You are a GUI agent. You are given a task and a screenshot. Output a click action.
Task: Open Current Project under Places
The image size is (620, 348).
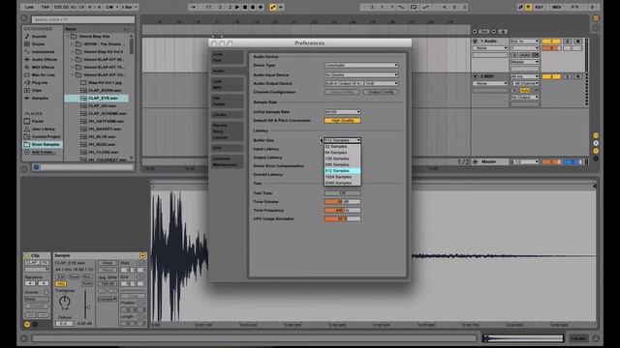(x=46, y=136)
